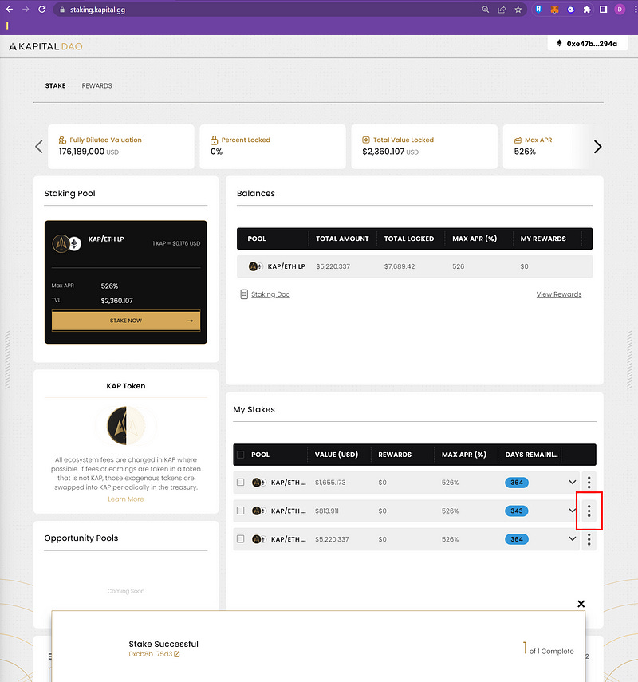Screen dimensions: 638x682
Task: Open the MetaMask fox extension
Action: click(x=554, y=10)
